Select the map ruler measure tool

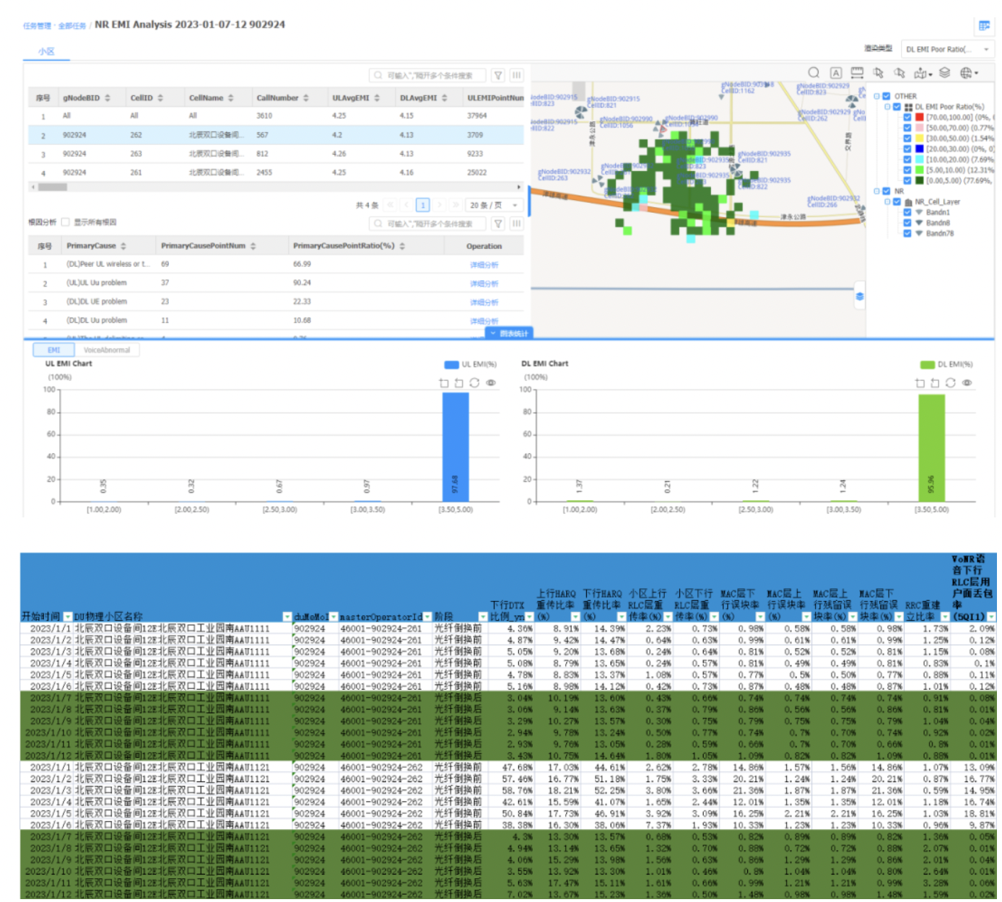[857, 72]
